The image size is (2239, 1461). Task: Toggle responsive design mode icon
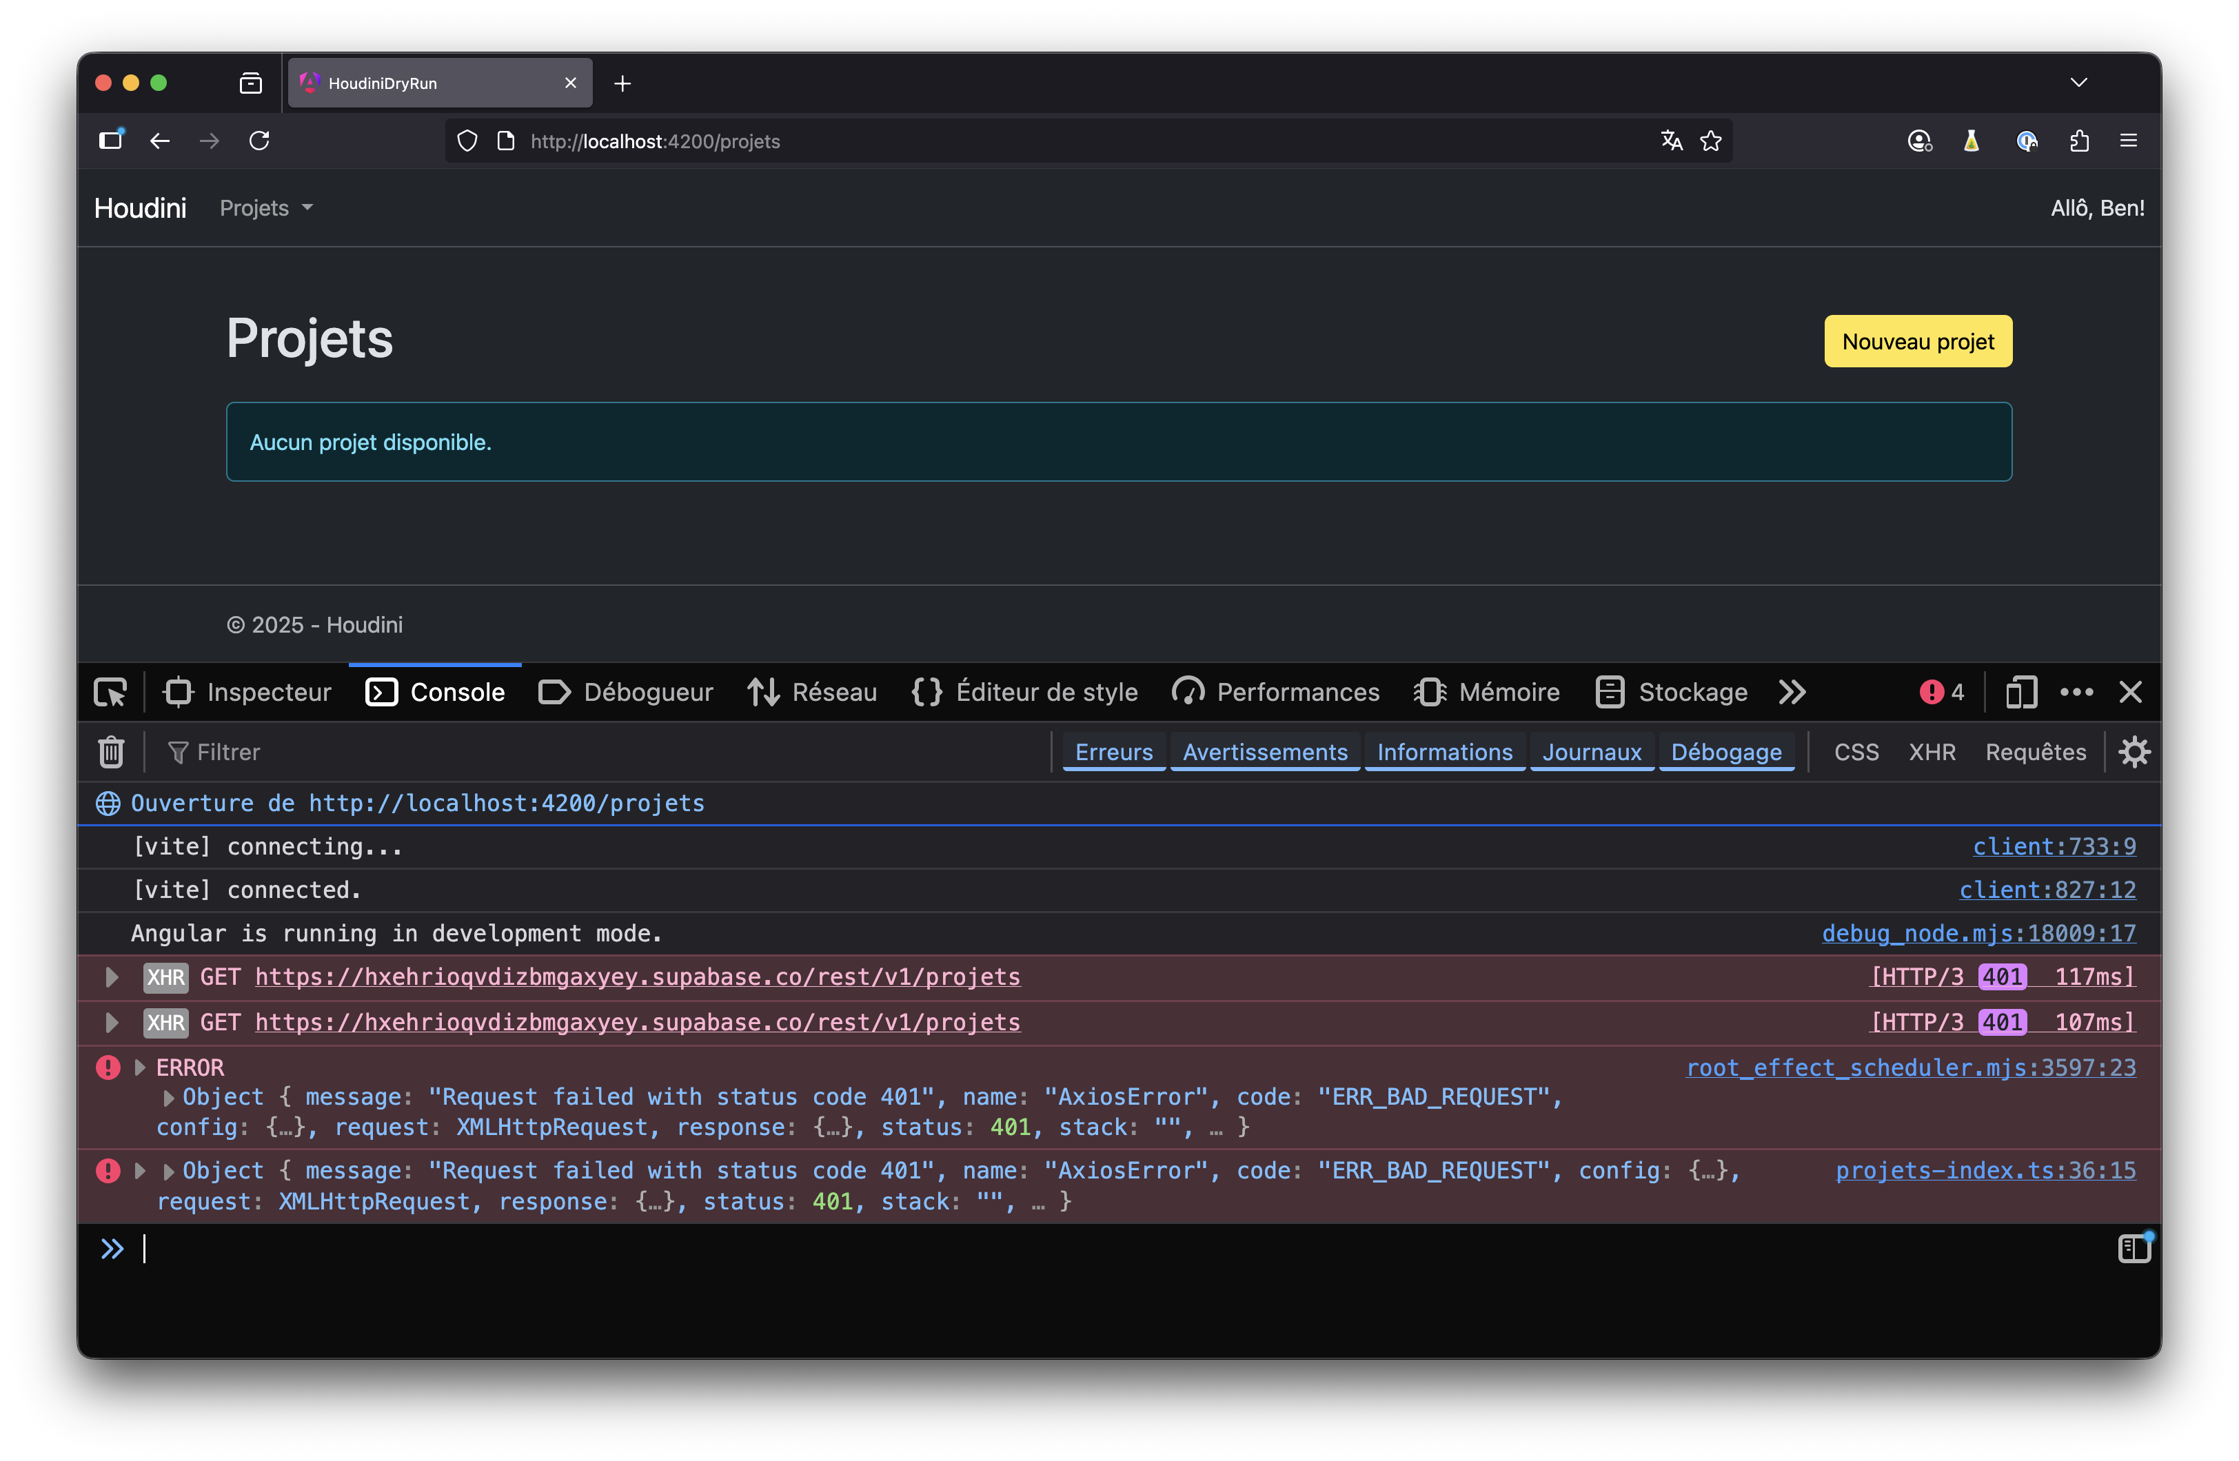2020,693
